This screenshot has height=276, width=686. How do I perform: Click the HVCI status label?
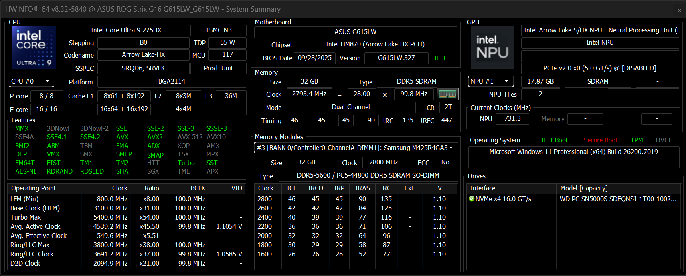point(663,140)
